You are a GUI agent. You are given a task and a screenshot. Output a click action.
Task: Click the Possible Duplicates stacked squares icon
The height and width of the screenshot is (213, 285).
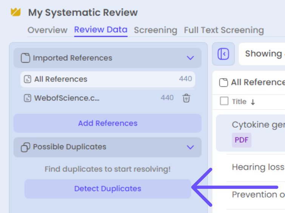coord(25,147)
